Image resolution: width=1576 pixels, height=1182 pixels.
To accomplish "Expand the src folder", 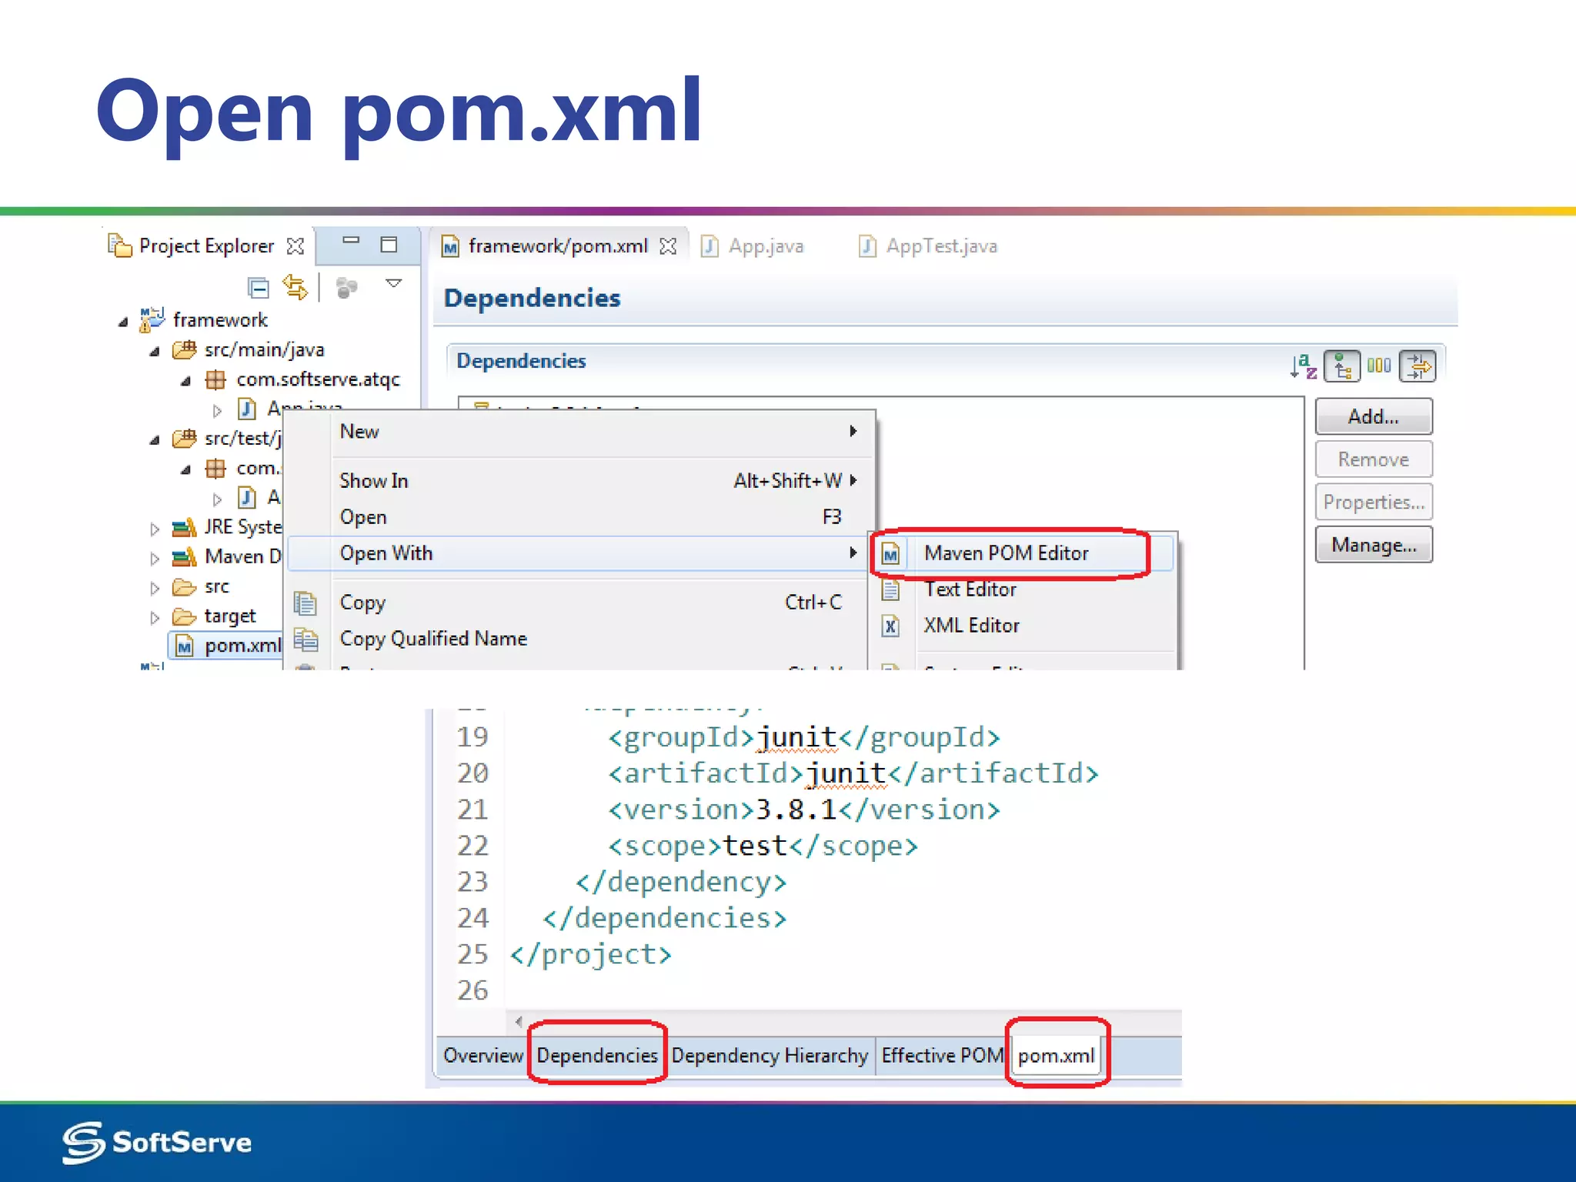I will click(155, 588).
